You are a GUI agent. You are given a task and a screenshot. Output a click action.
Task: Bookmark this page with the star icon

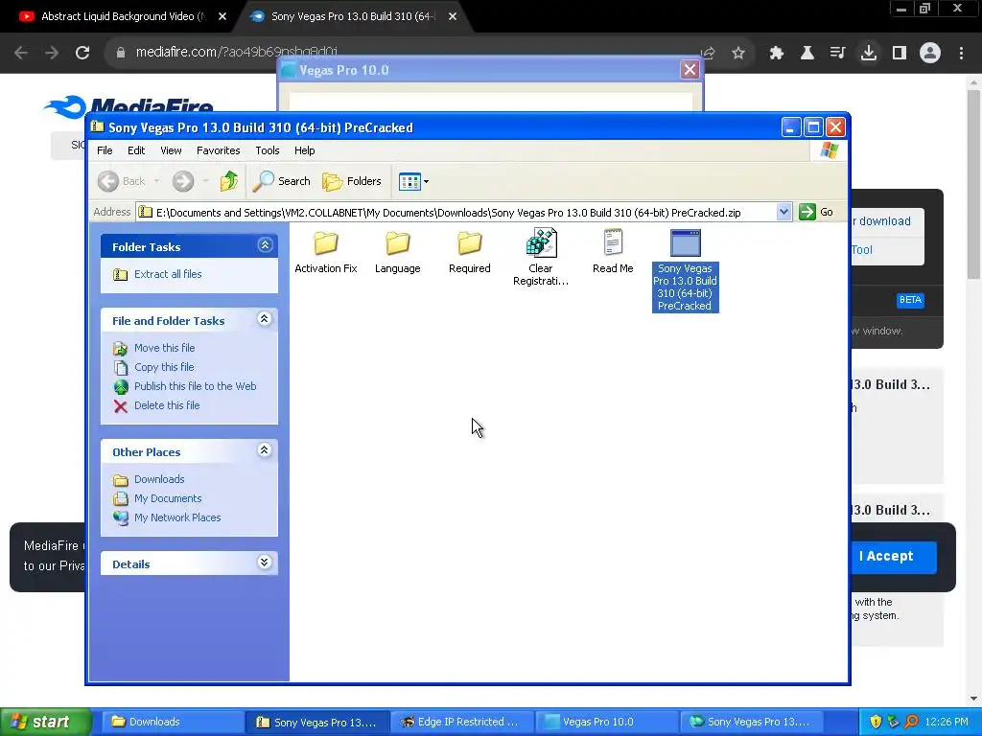738,54
